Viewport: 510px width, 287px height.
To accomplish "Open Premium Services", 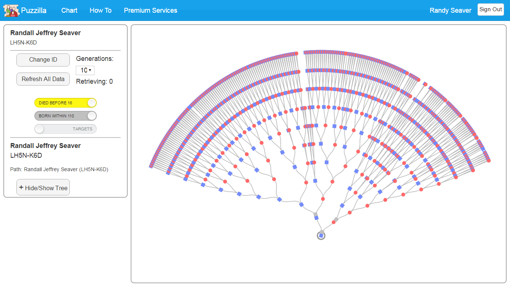I will 150,10.
